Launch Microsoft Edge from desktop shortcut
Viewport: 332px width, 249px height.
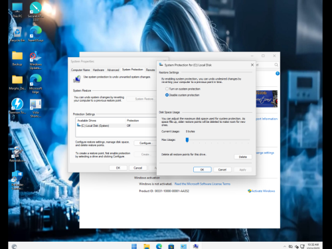[x=36, y=84]
